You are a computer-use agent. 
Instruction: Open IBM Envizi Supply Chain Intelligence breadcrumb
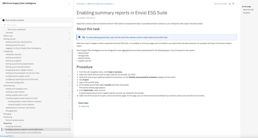100,4
